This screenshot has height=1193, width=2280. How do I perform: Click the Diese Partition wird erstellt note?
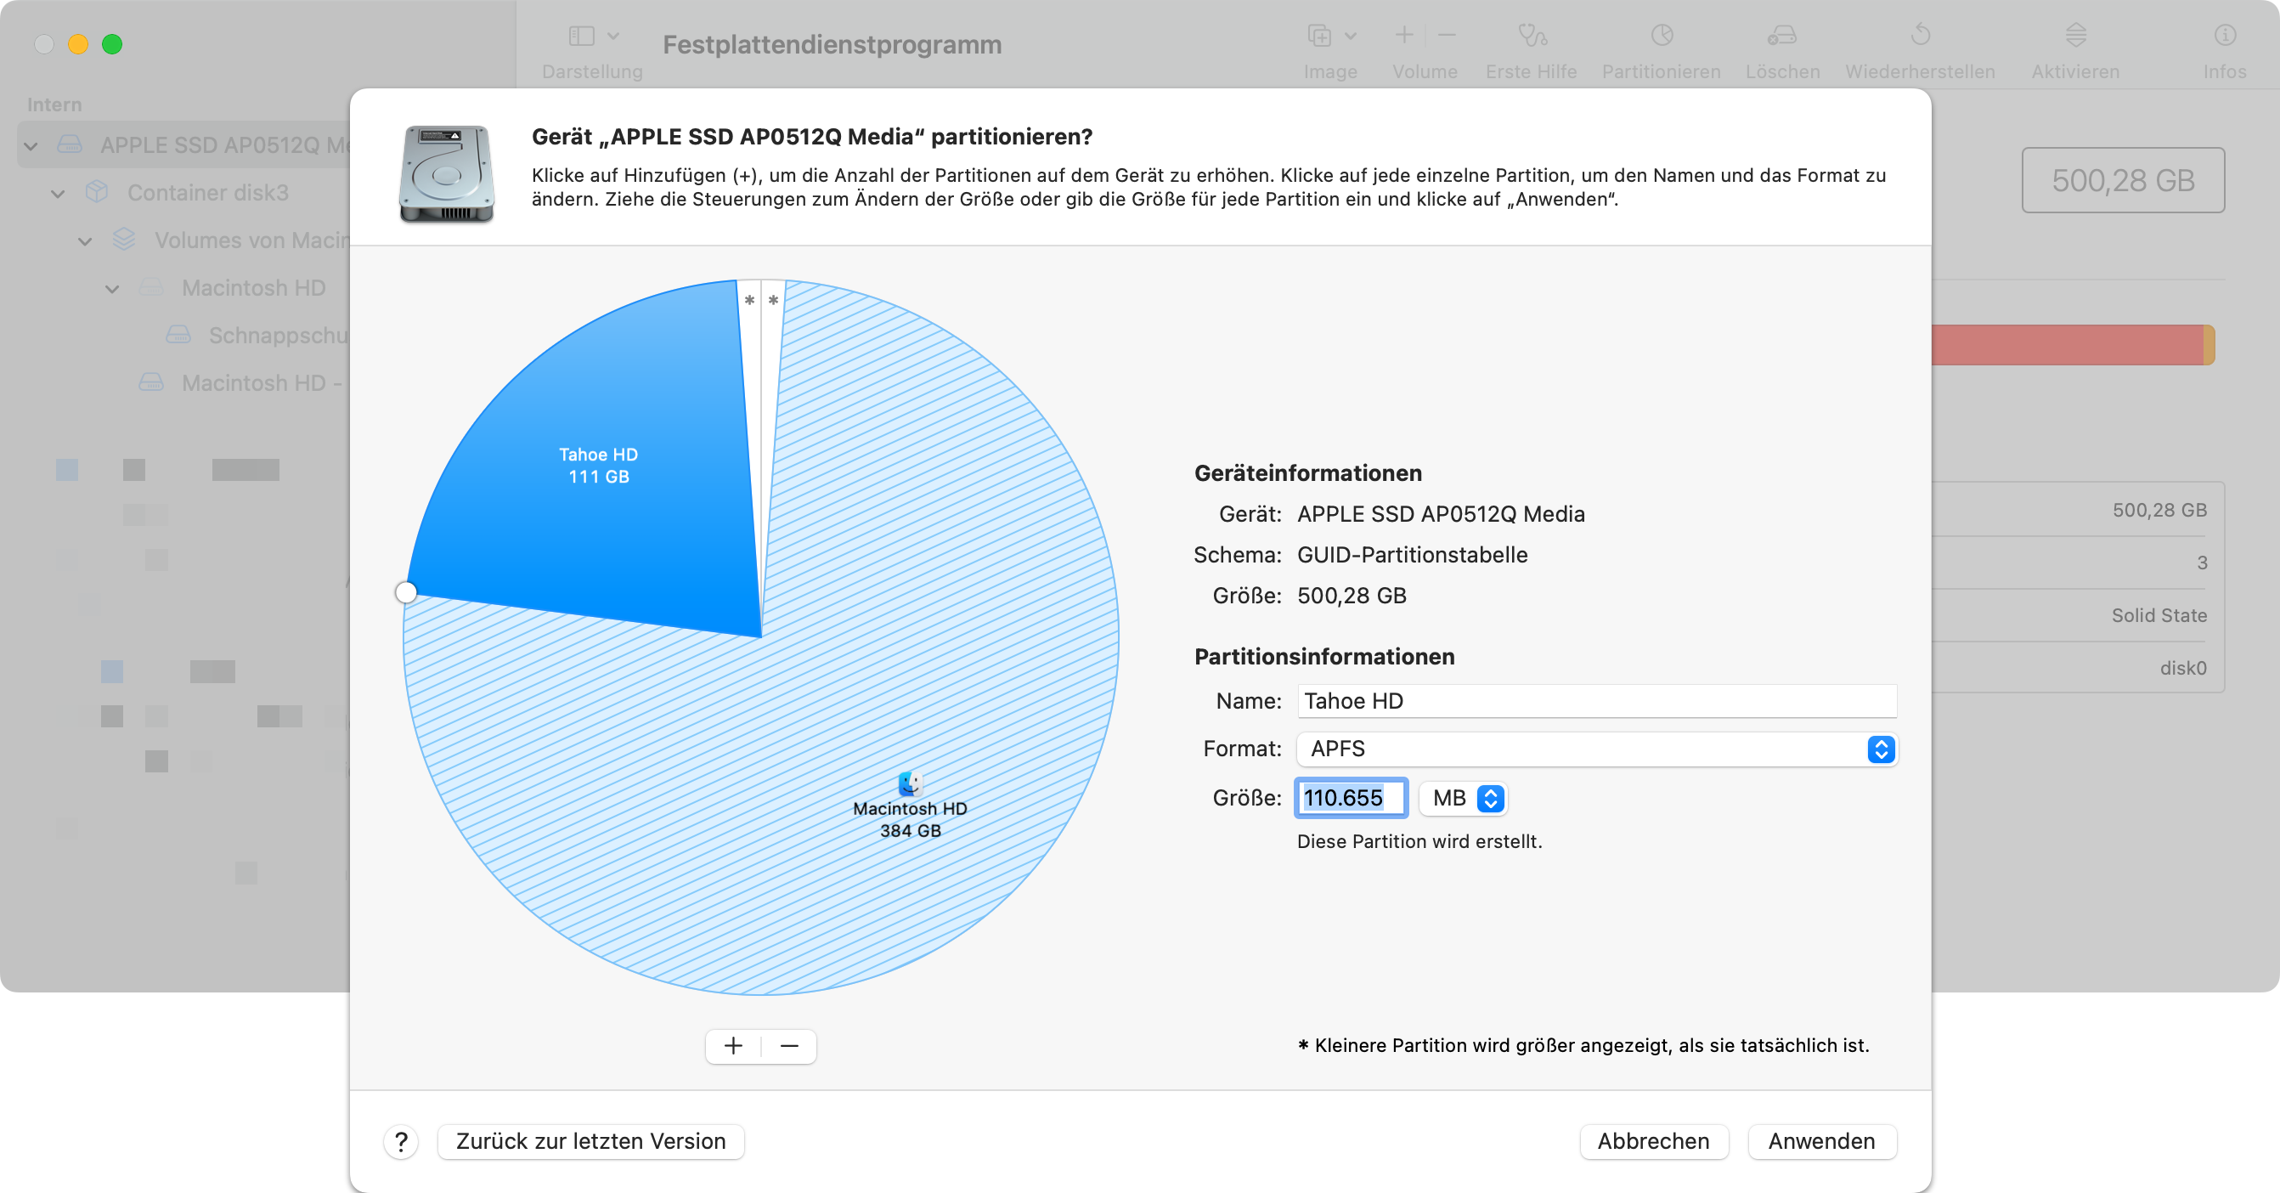pos(1419,842)
